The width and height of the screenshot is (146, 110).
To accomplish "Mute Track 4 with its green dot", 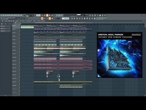I will [19, 38].
